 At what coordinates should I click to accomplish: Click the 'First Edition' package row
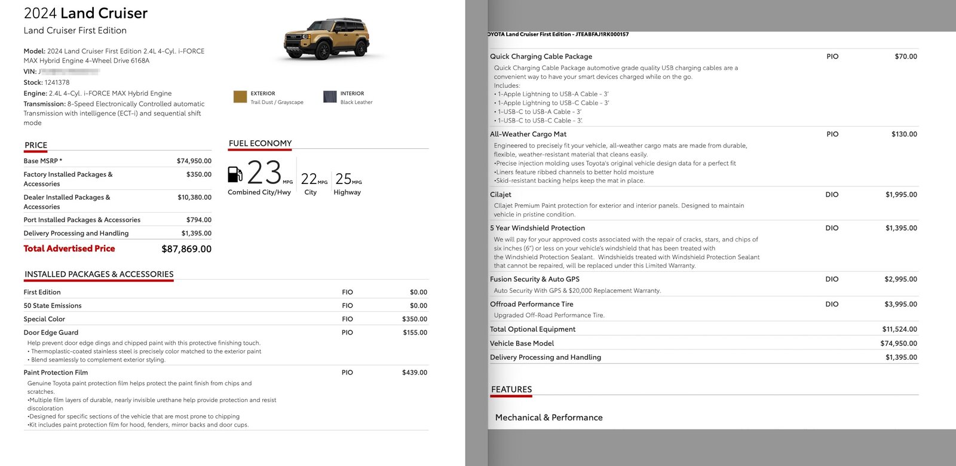coord(226,292)
